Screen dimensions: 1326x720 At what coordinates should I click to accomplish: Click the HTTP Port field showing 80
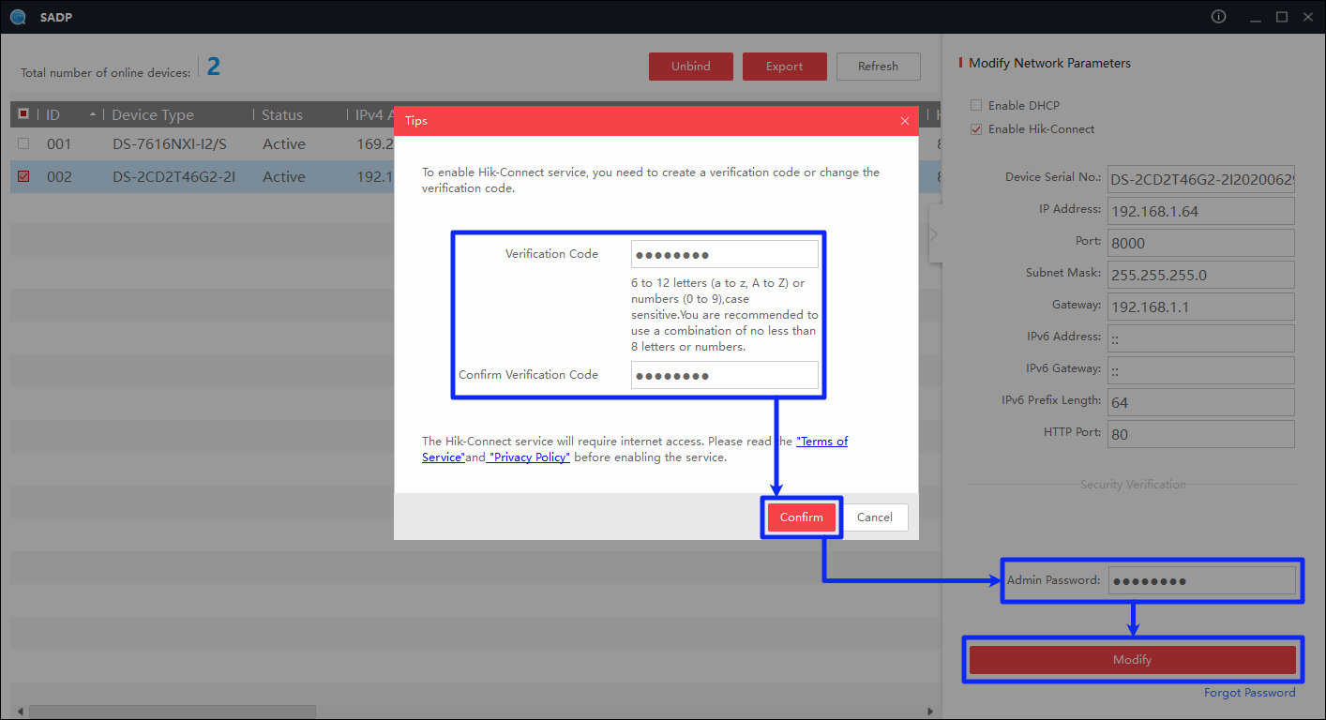coord(1201,434)
